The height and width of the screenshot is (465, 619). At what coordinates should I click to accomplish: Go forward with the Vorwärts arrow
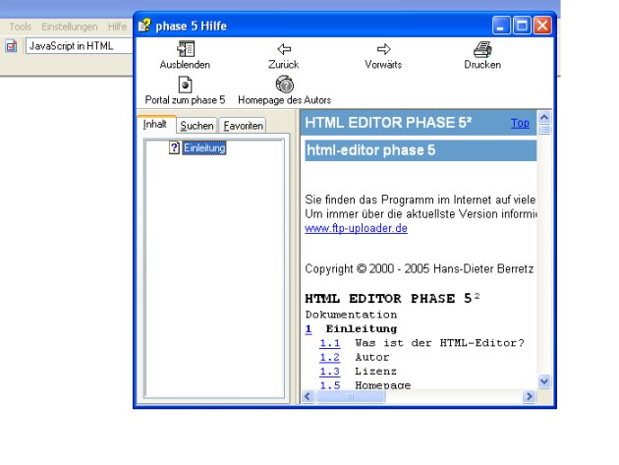click(x=383, y=49)
